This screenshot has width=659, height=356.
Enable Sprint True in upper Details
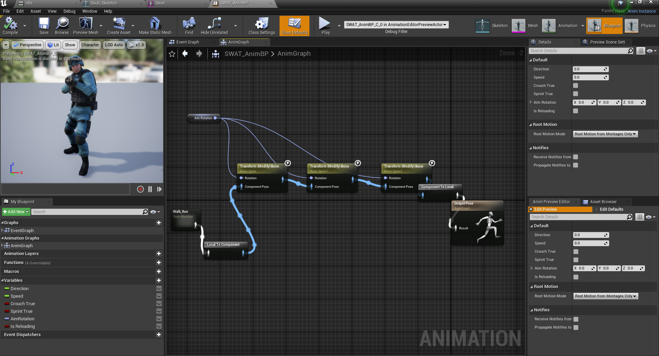point(576,94)
